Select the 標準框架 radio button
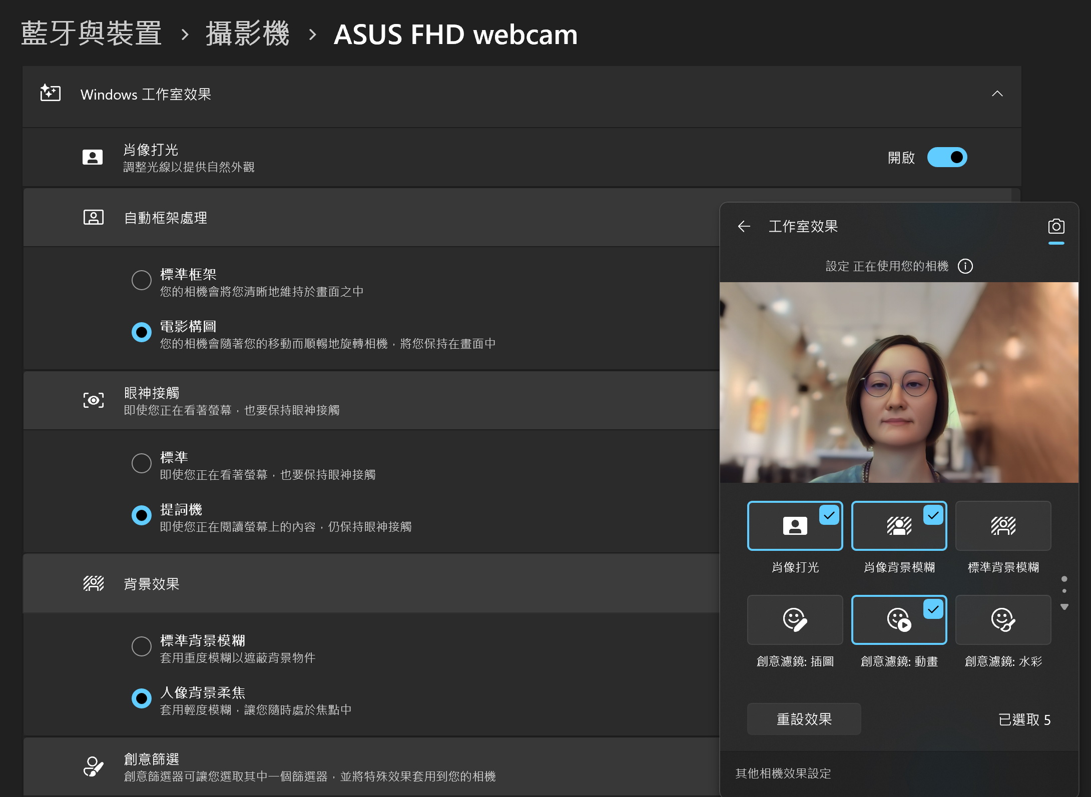1091x797 pixels. coord(142,280)
